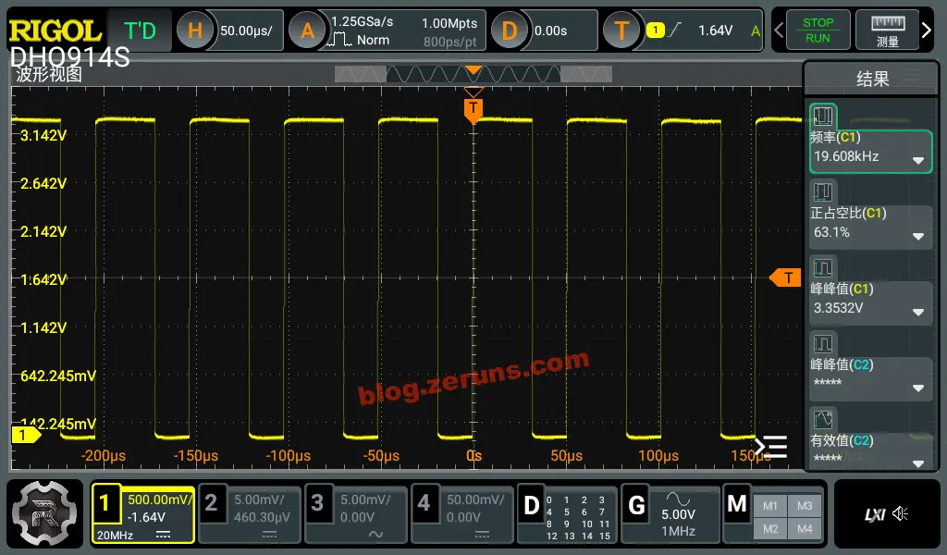
Task: Tap the channel 3 AC coupling symbol
Action: [375, 535]
